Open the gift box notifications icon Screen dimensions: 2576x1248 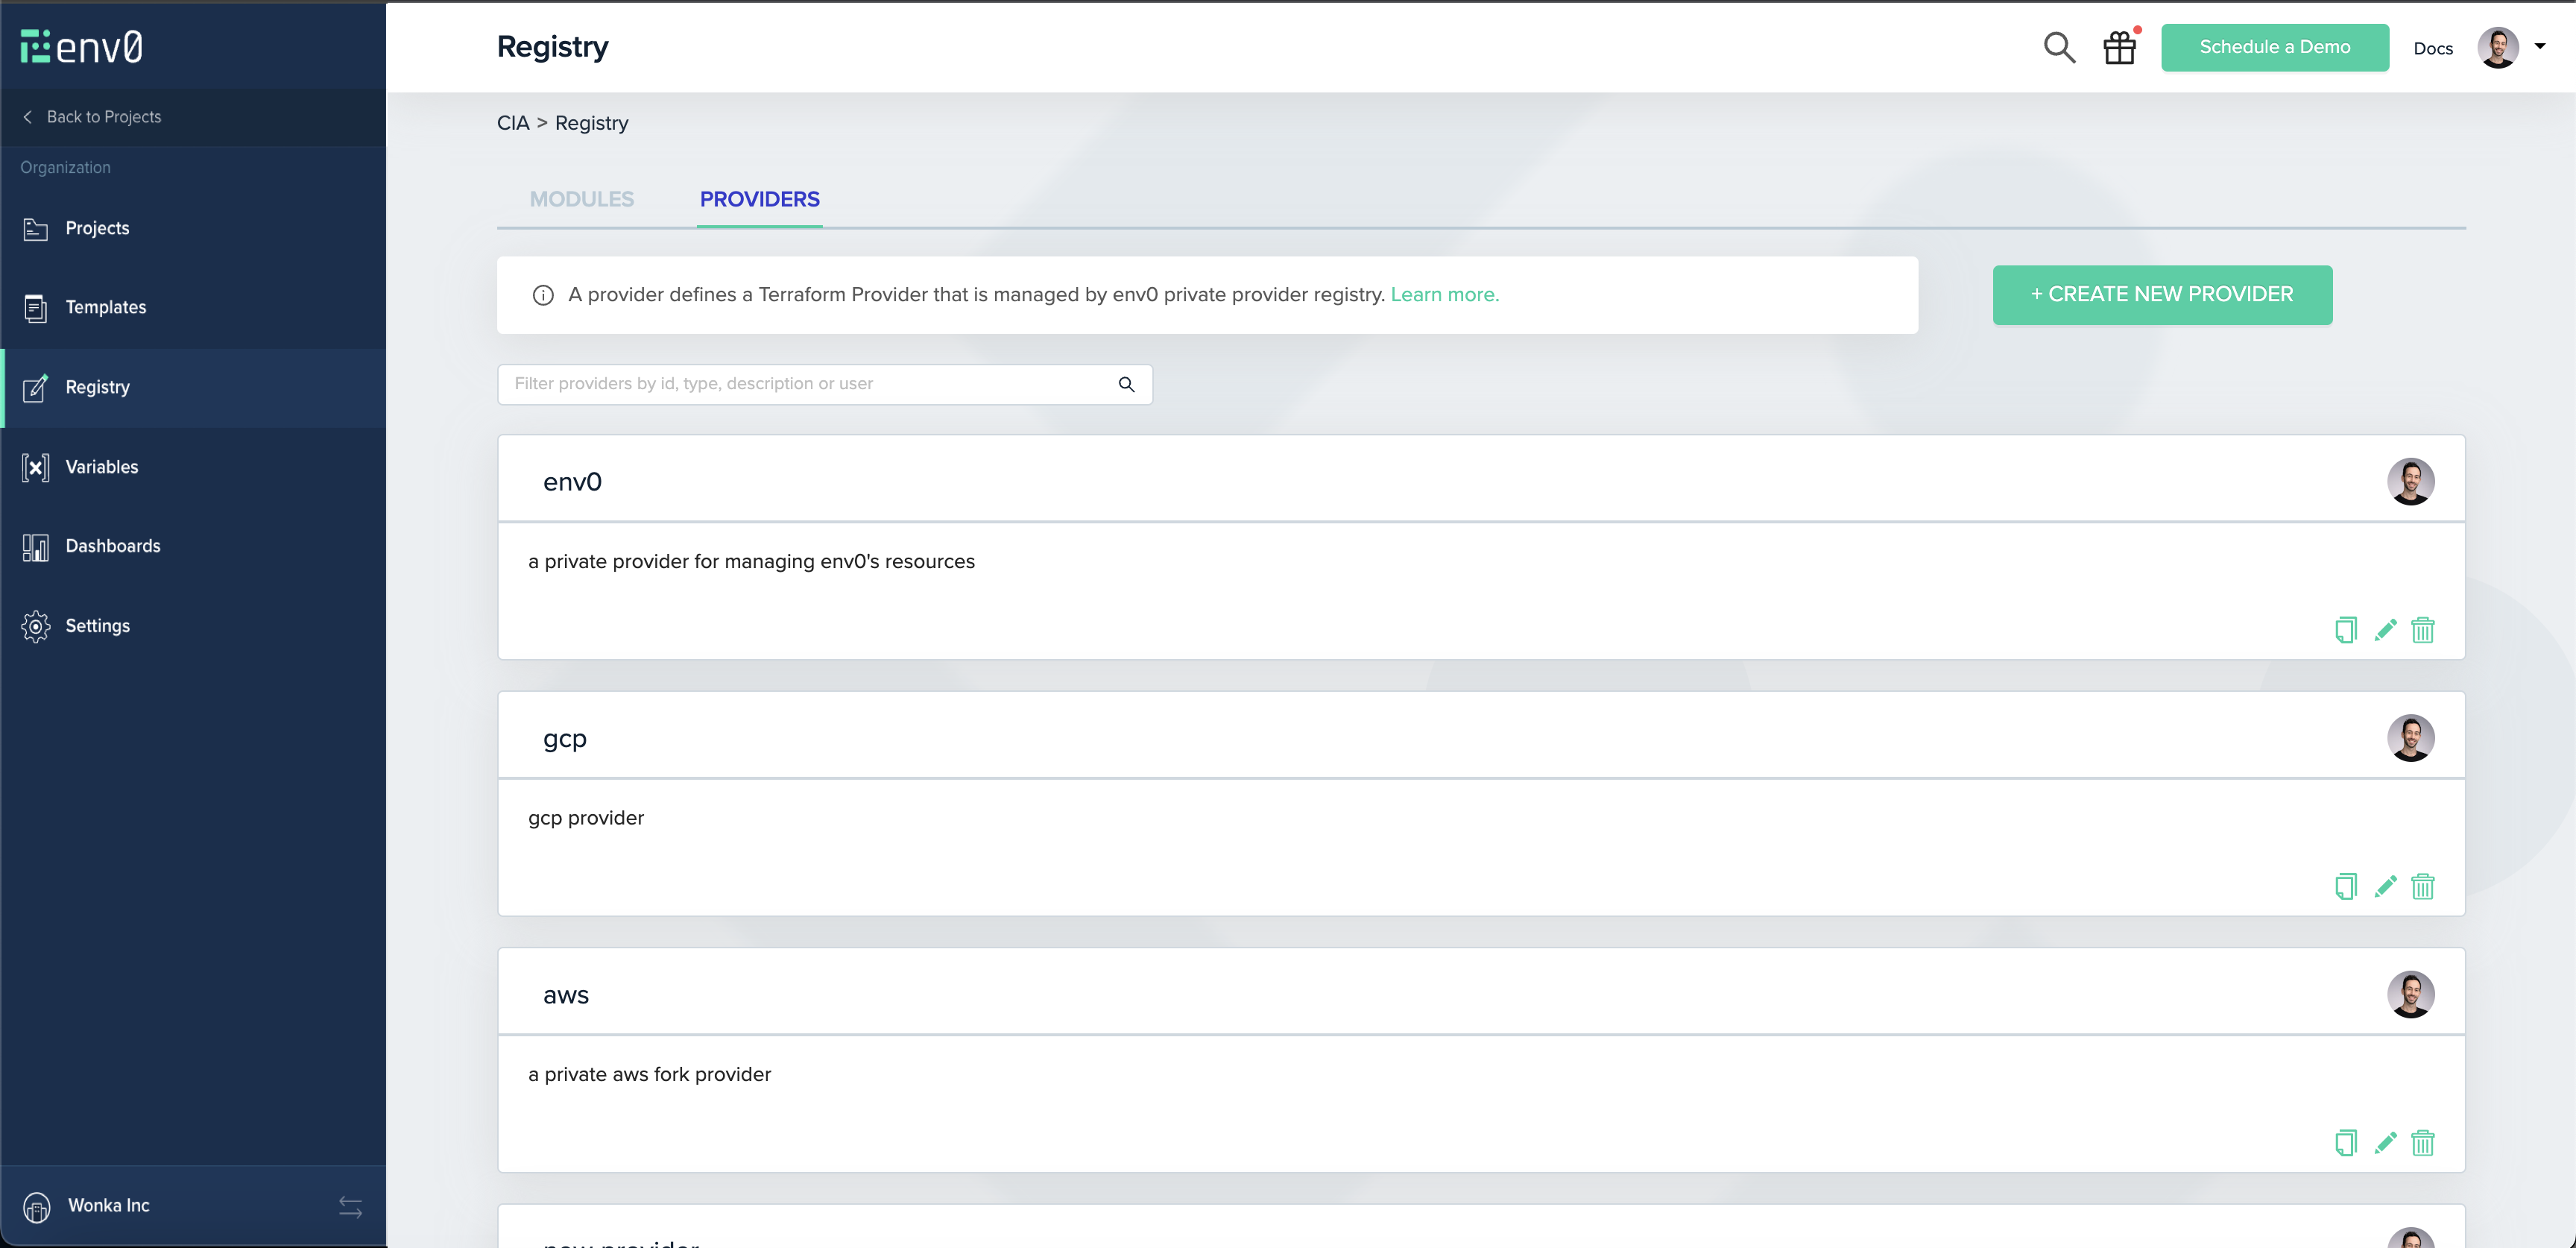pyautogui.click(x=2119, y=47)
